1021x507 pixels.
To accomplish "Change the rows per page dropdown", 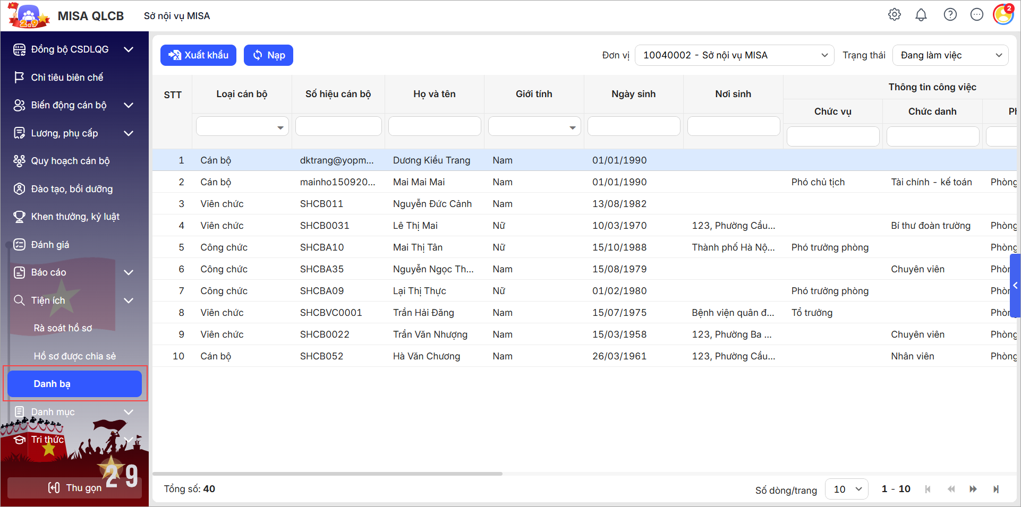I will click(847, 489).
